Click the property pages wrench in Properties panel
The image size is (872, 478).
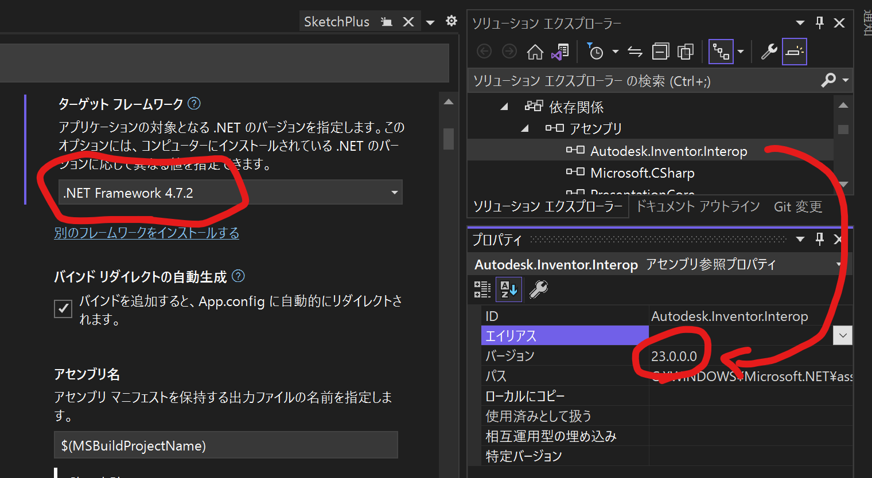click(538, 289)
